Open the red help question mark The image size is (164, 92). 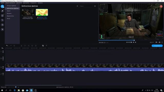tap(161, 6)
